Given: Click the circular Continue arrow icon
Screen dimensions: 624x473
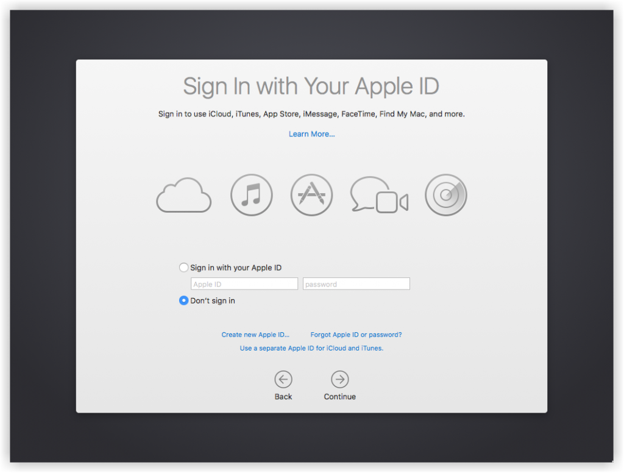Looking at the screenshot, I should 339,379.
